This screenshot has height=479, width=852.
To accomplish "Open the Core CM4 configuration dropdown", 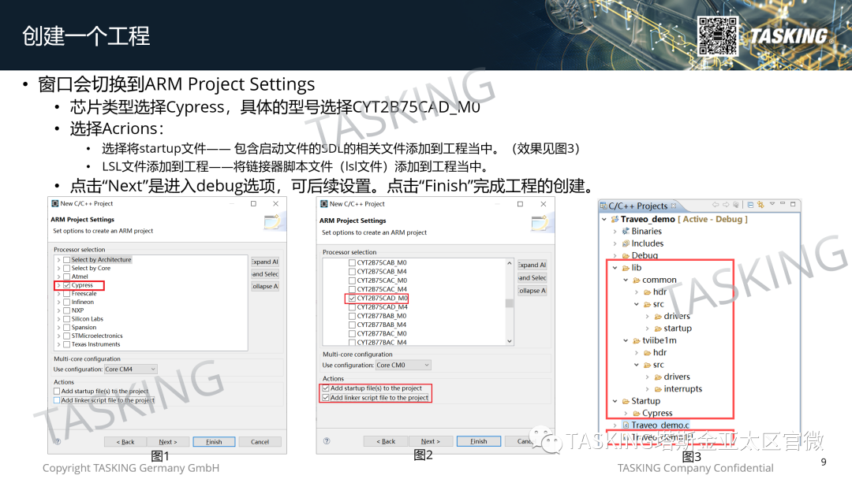I will tap(130, 369).
